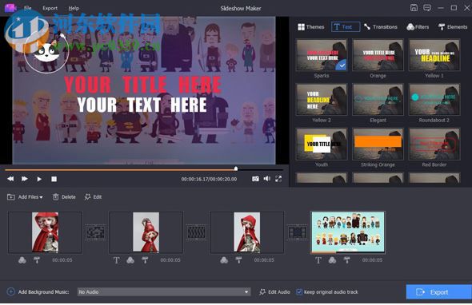Open filters icon under third clip
This screenshot has width=472, height=305.
click(x=224, y=260)
